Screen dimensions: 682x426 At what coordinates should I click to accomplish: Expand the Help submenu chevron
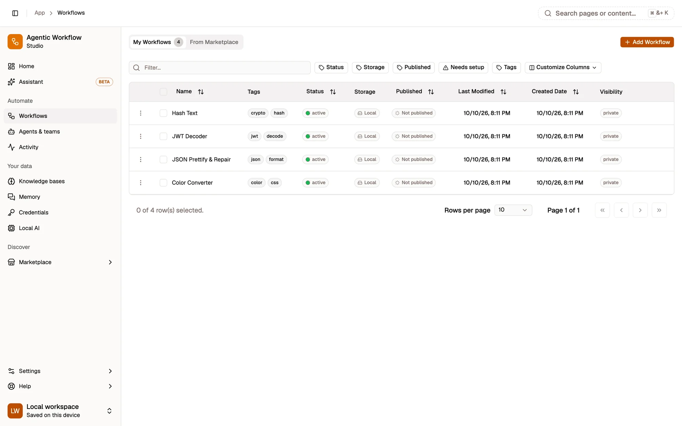110,386
